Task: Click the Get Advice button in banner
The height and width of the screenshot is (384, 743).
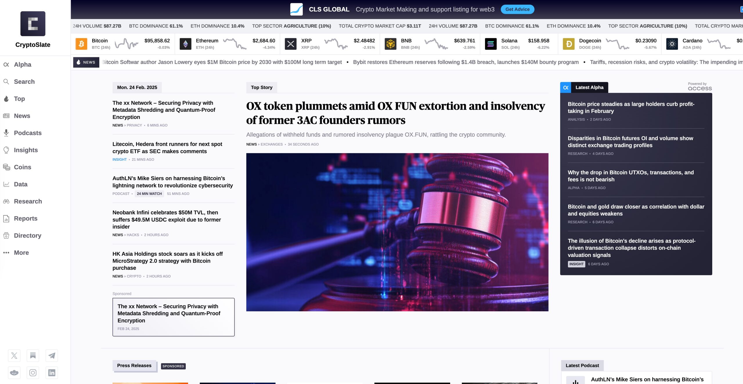Action: [517, 9]
